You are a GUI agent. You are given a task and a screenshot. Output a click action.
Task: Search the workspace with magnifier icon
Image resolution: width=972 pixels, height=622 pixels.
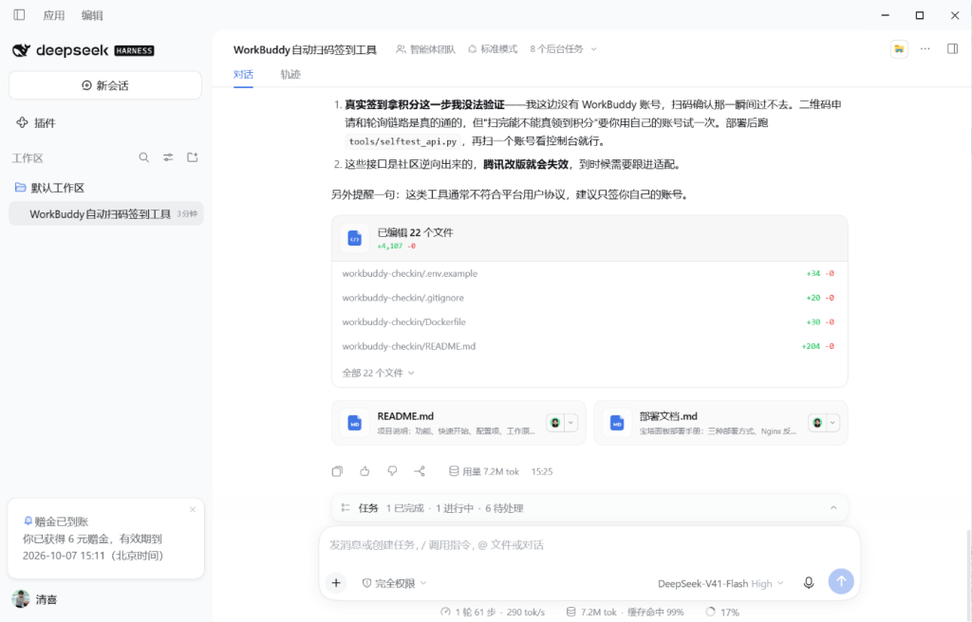144,157
